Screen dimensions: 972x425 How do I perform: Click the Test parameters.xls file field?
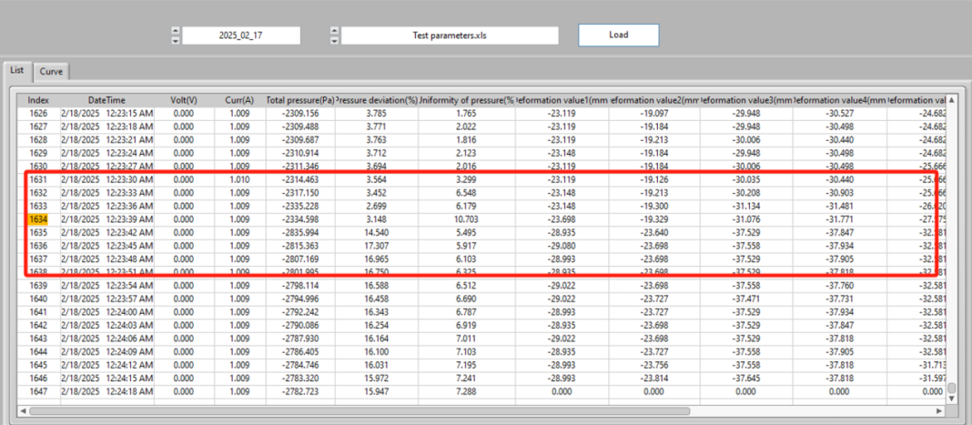[450, 35]
